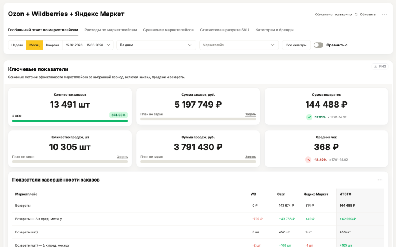Viewport: 396px width, 247px height.
Task: Click the green progress bar in Количество заказов
Action: point(70,121)
